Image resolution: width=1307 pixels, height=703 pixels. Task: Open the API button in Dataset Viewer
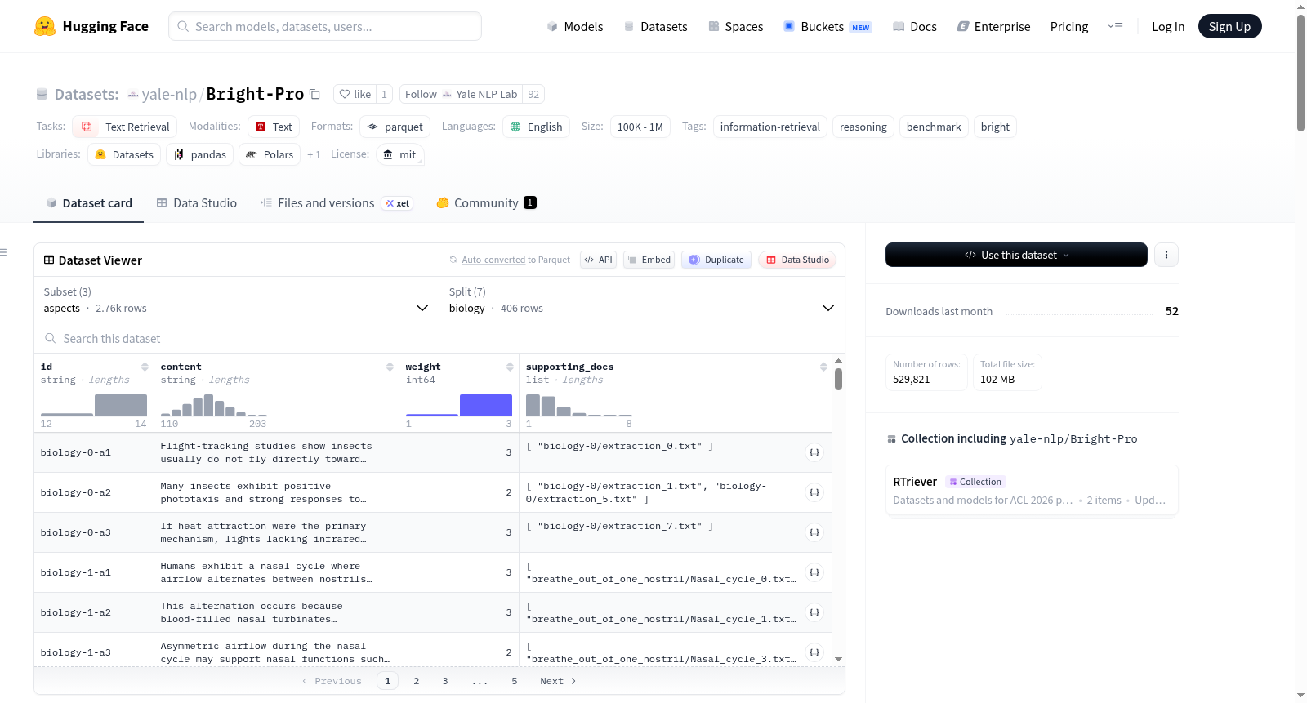(x=598, y=260)
